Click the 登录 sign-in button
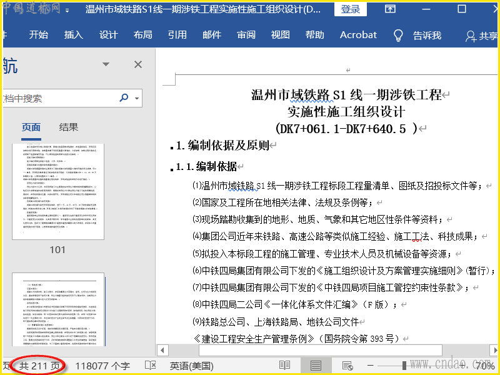 point(351,9)
